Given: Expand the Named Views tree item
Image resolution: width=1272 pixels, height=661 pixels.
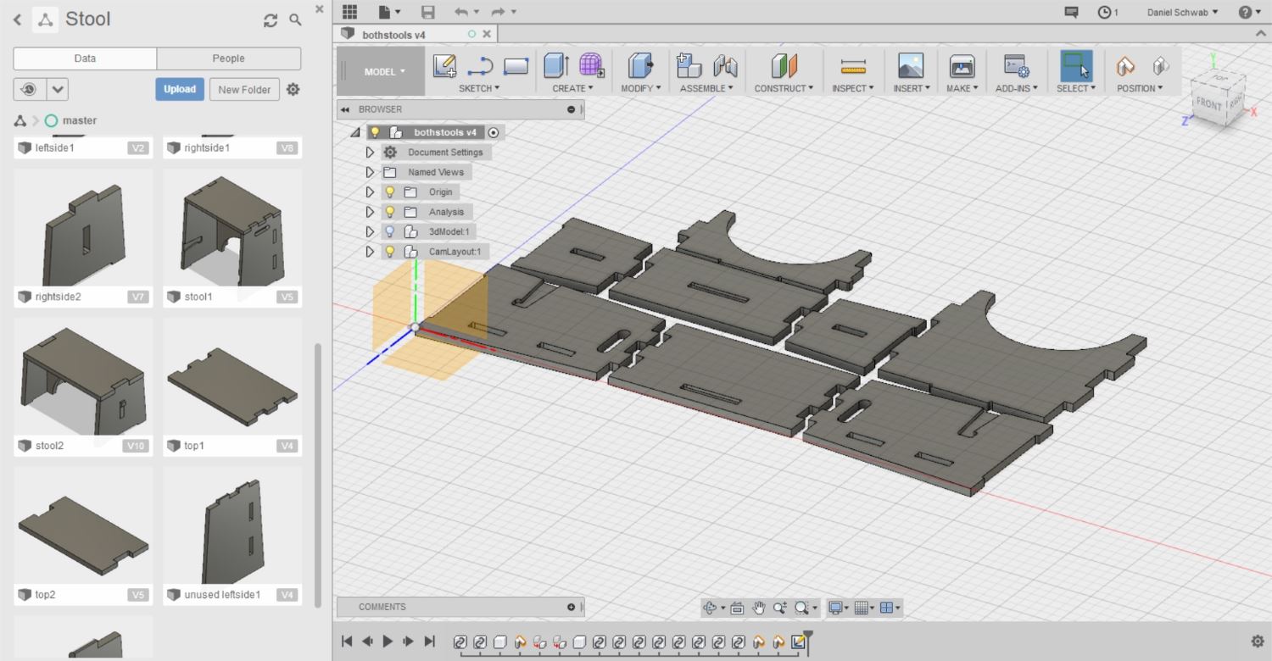Looking at the screenshot, I should (370, 172).
